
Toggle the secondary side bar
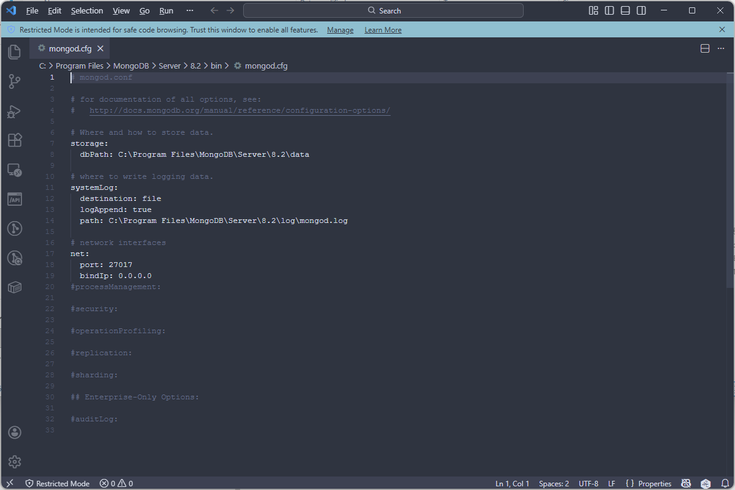click(x=641, y=10)
